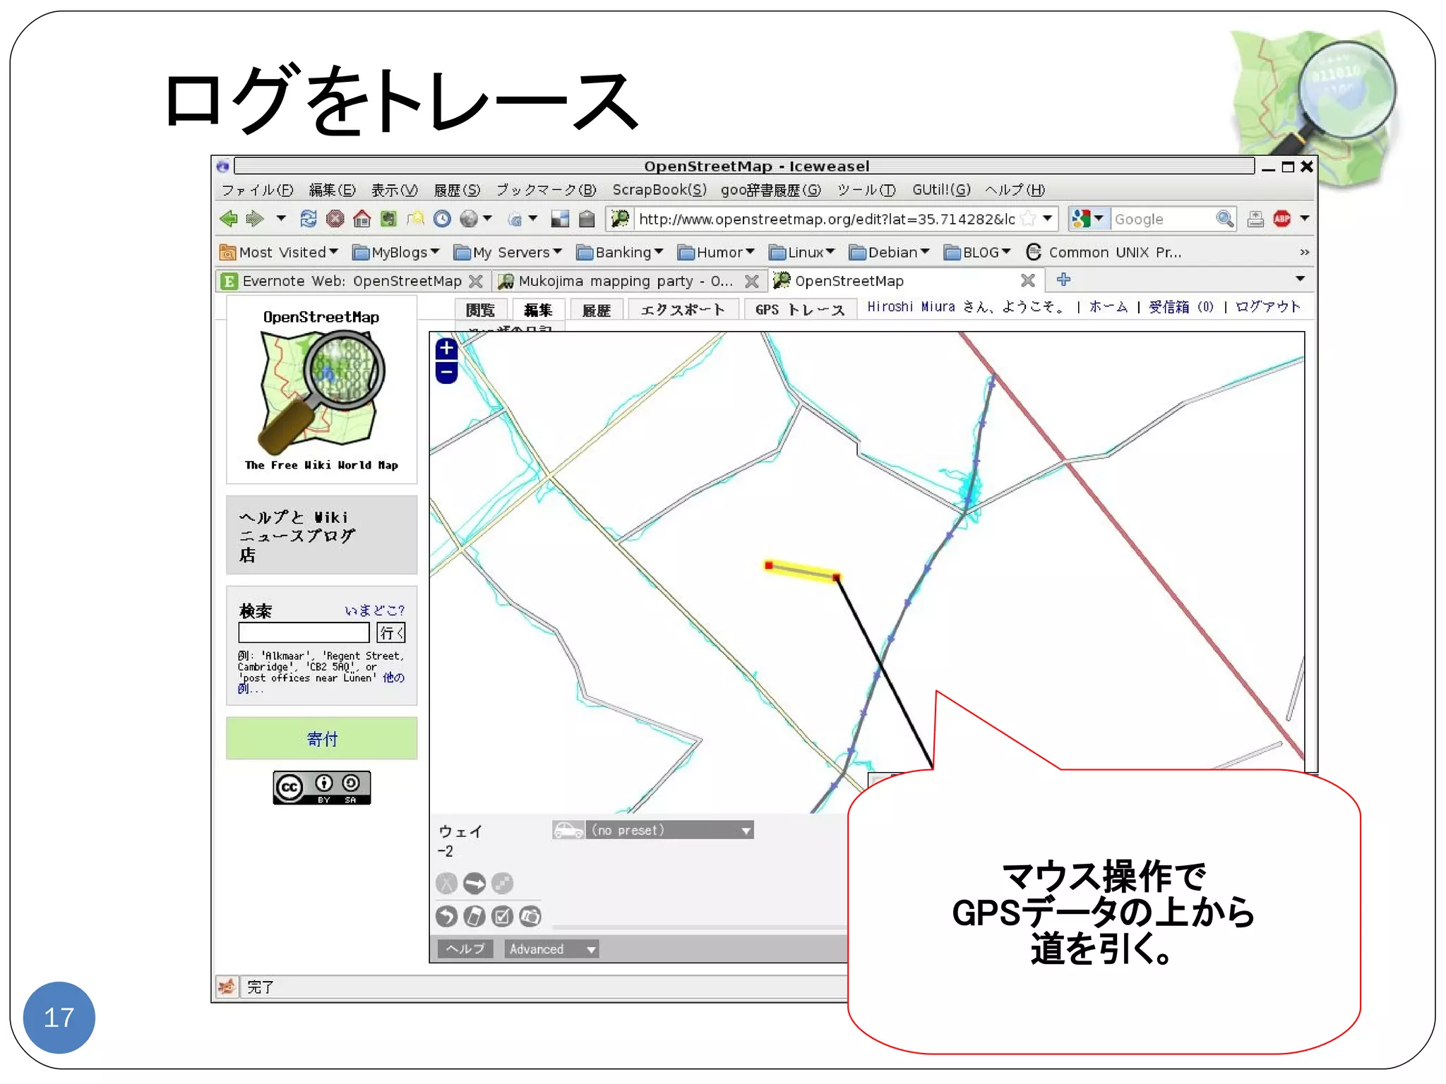This screenshot has width=1446, height=1084.
Task: Expand the BLOG bookmarks folder
Action: [978, 252]
